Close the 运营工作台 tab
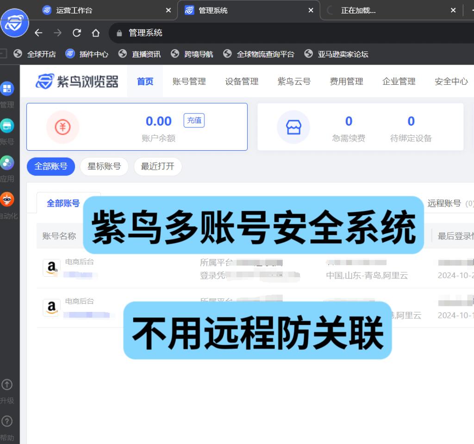 (x=168, y=10)
